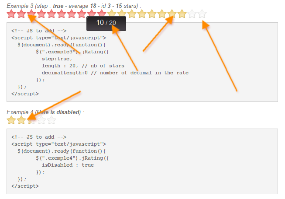Click the first empty star in Exemple 3
The width and height of the screenshot is (285, 199).
[192, 14]
